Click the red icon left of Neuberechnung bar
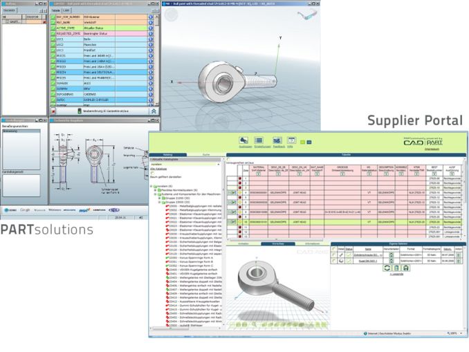The height and width of the screenshot is (352, 469). click(x=53, y=111)
